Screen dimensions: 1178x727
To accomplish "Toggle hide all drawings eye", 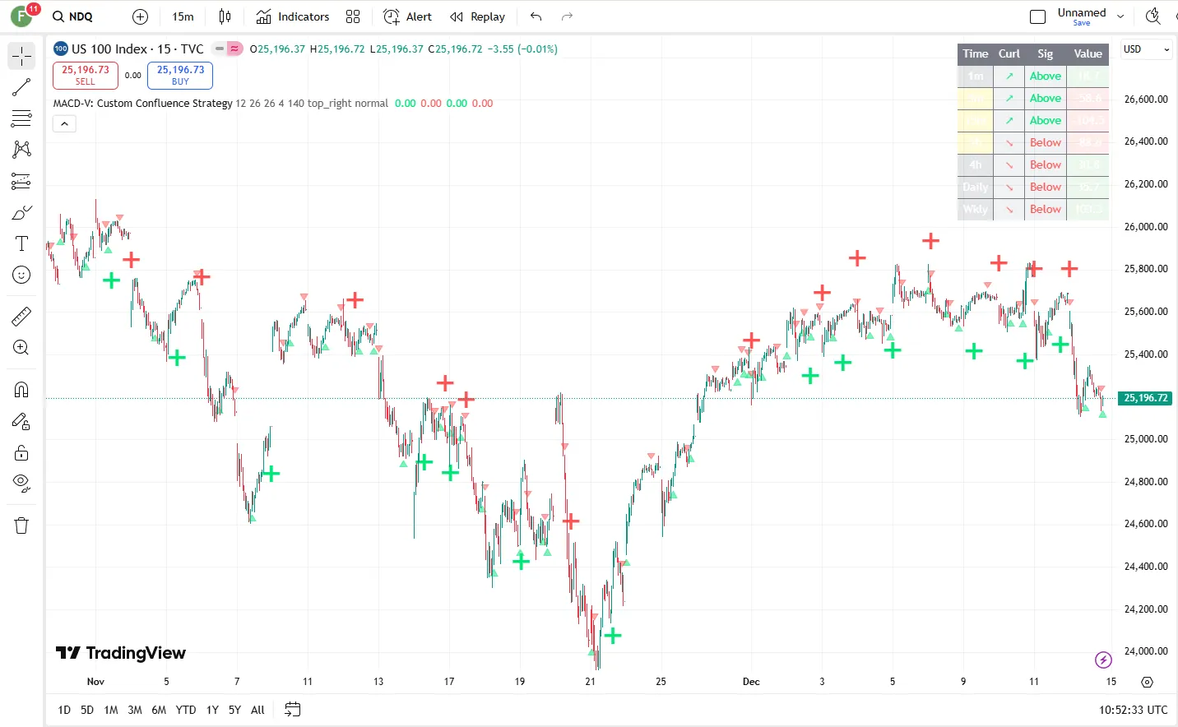I will pyautogui.click(x=21, y=484).
